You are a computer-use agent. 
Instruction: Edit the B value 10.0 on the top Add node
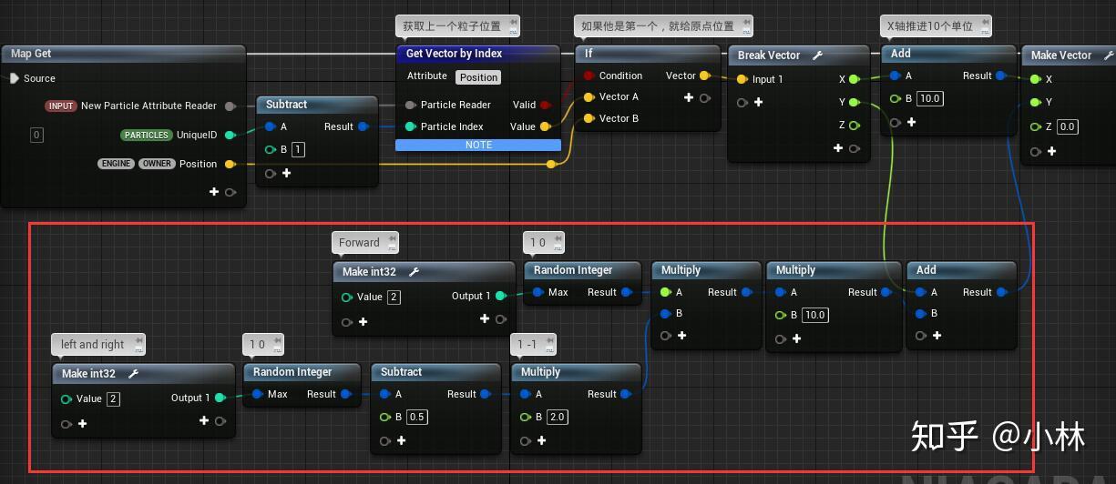pos(929,98)
